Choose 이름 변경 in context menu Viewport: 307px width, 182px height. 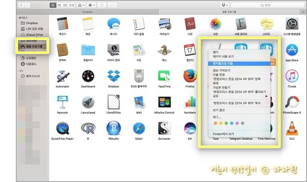point(218,75)
